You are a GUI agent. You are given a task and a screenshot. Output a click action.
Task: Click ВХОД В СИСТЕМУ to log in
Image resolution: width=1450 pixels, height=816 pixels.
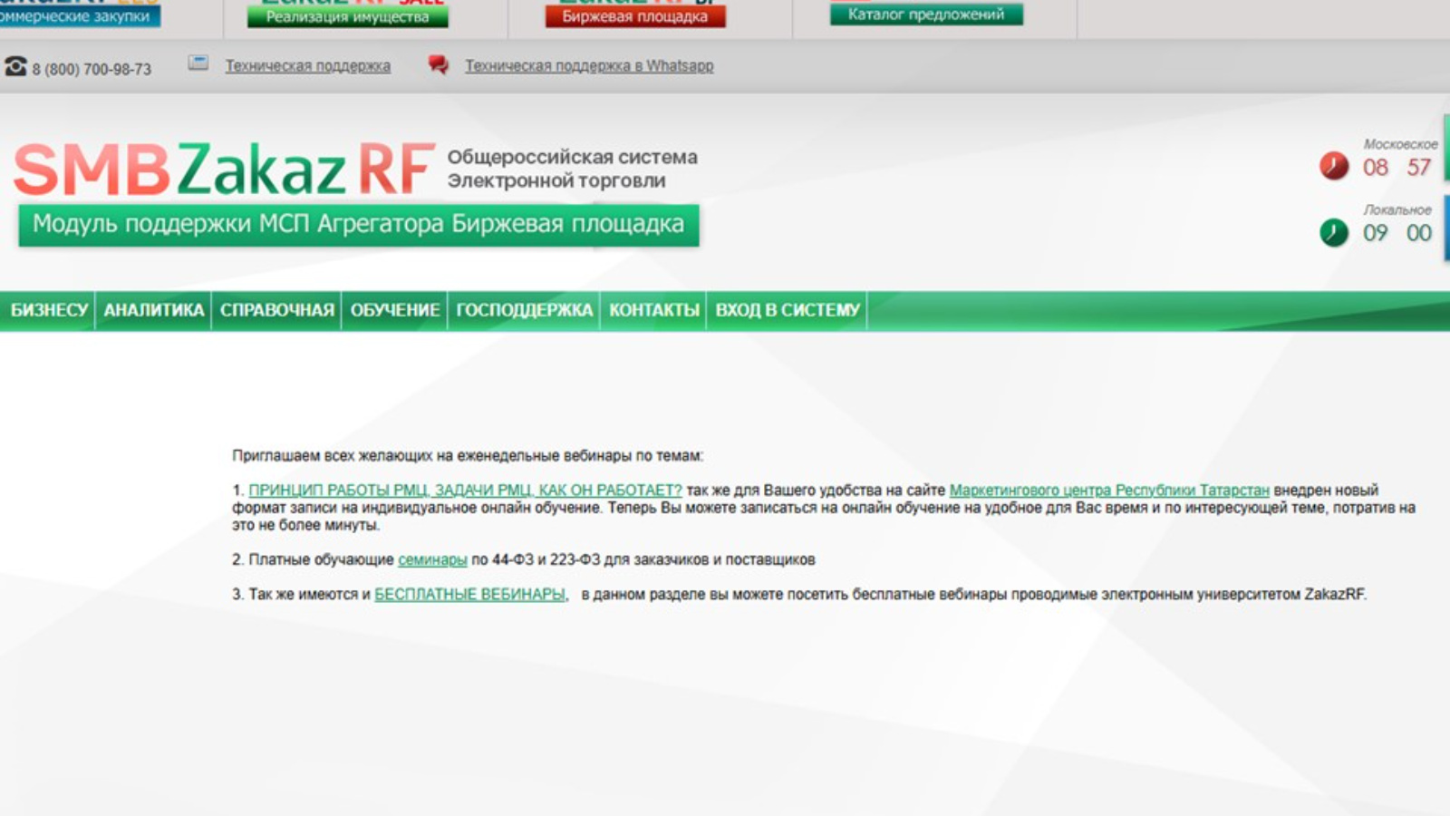(788, 310)
